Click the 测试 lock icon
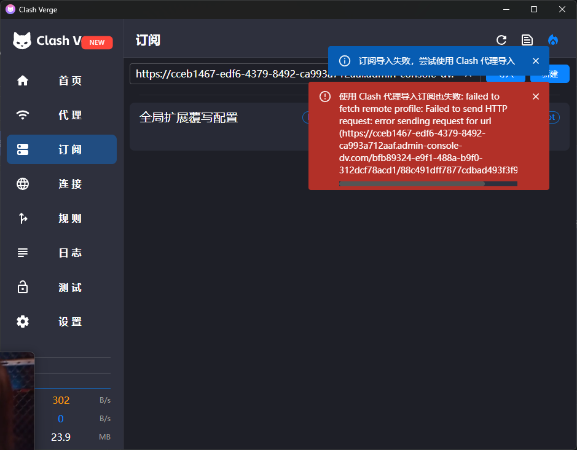This screenshot has width=577, height=450. tap(23, 287)
